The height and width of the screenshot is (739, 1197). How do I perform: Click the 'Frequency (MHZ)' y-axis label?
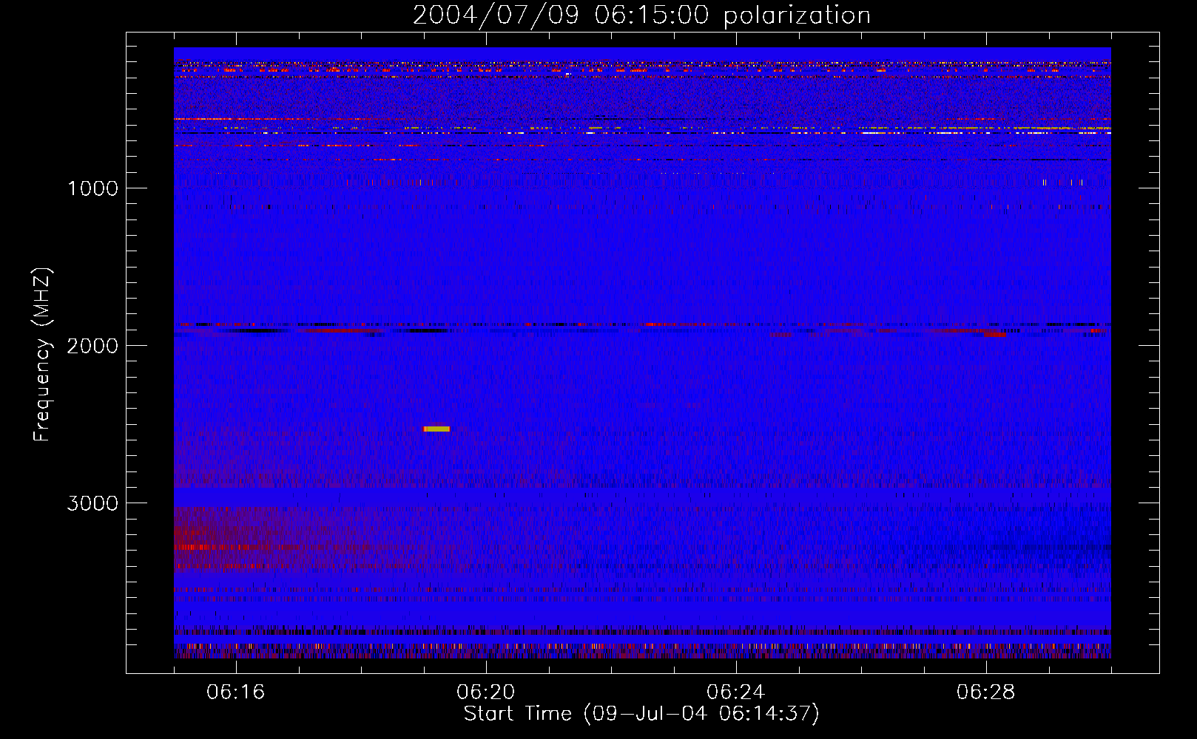[x=42, y=355]
